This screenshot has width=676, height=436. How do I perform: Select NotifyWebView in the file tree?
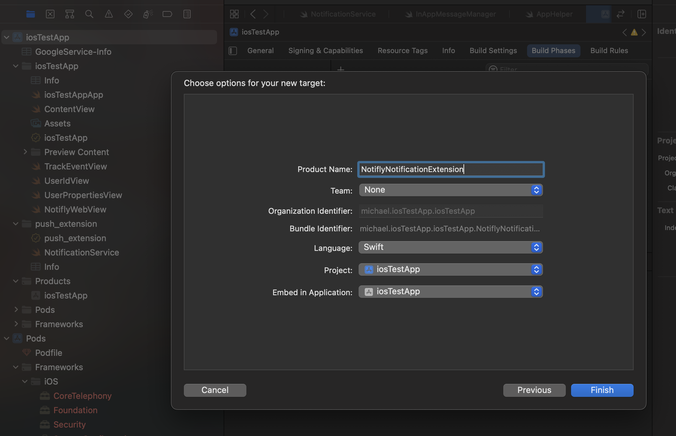pos(75,210)
